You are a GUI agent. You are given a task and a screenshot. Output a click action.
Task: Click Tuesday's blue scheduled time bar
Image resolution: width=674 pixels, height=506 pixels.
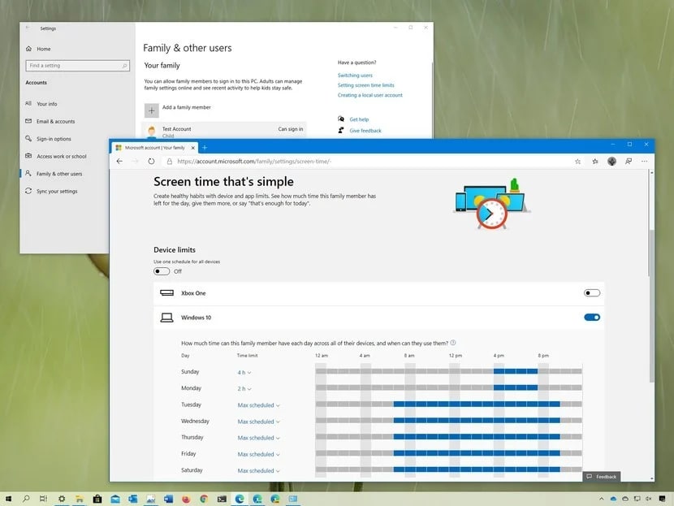pos(477,404)
